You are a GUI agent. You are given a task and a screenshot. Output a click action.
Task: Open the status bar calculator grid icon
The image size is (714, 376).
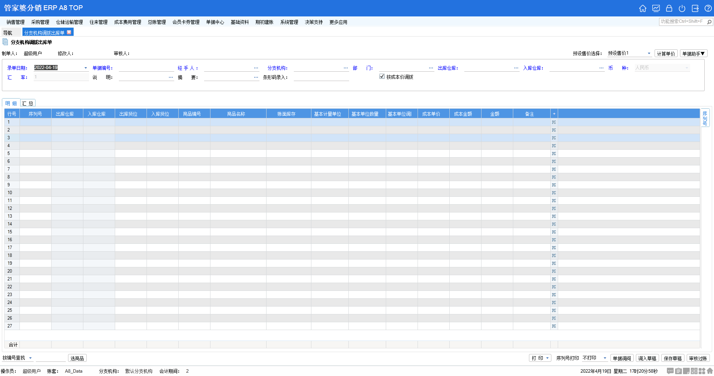694,371
